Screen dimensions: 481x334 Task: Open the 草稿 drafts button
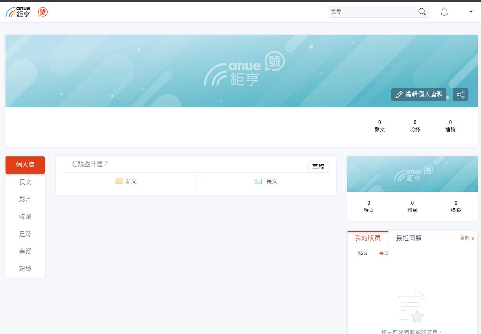point(318,167)
